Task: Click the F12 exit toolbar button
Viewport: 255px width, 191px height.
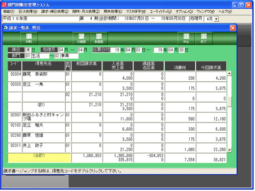Action: pos(203,38)
